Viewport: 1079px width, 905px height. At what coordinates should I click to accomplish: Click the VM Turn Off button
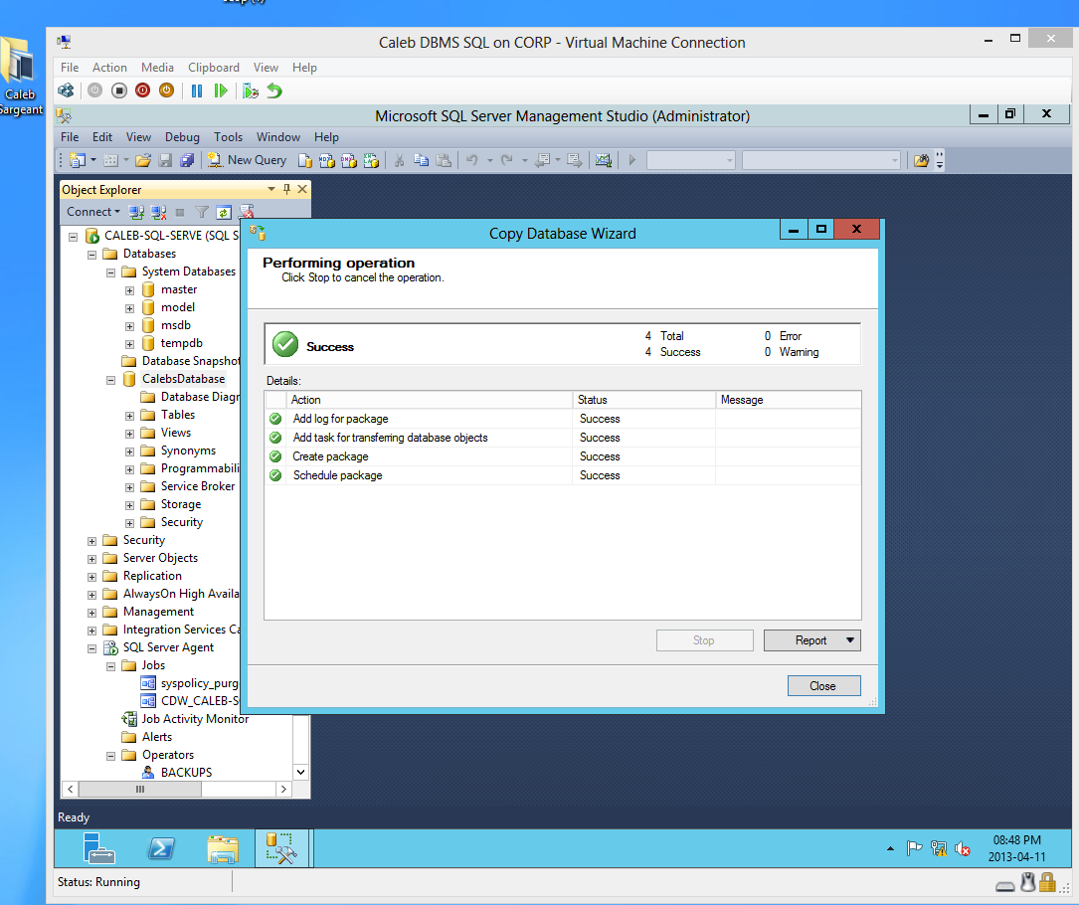pyautogui.click(x=119, y=90)
